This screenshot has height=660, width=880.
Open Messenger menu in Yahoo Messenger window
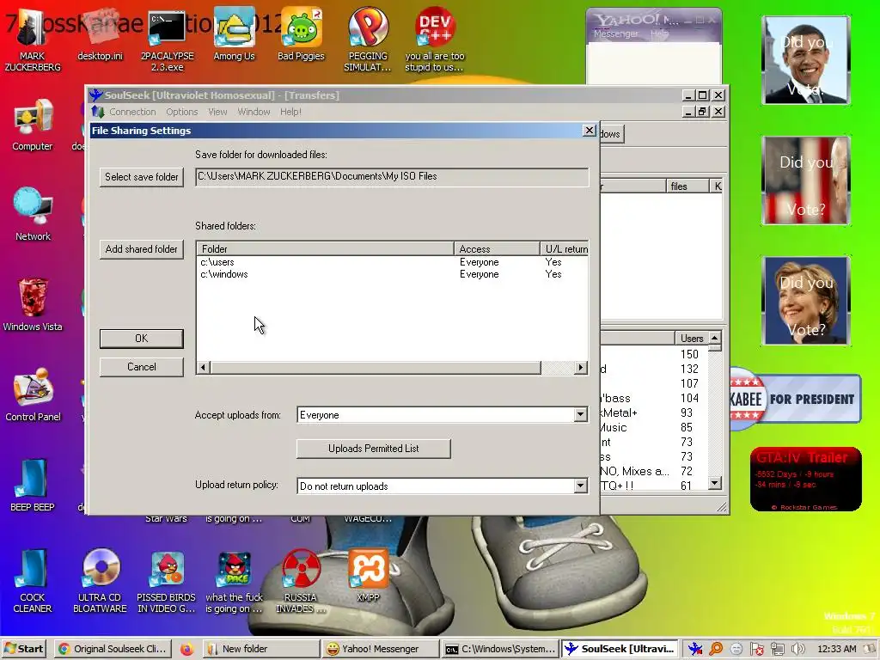(x=615, y=34)
